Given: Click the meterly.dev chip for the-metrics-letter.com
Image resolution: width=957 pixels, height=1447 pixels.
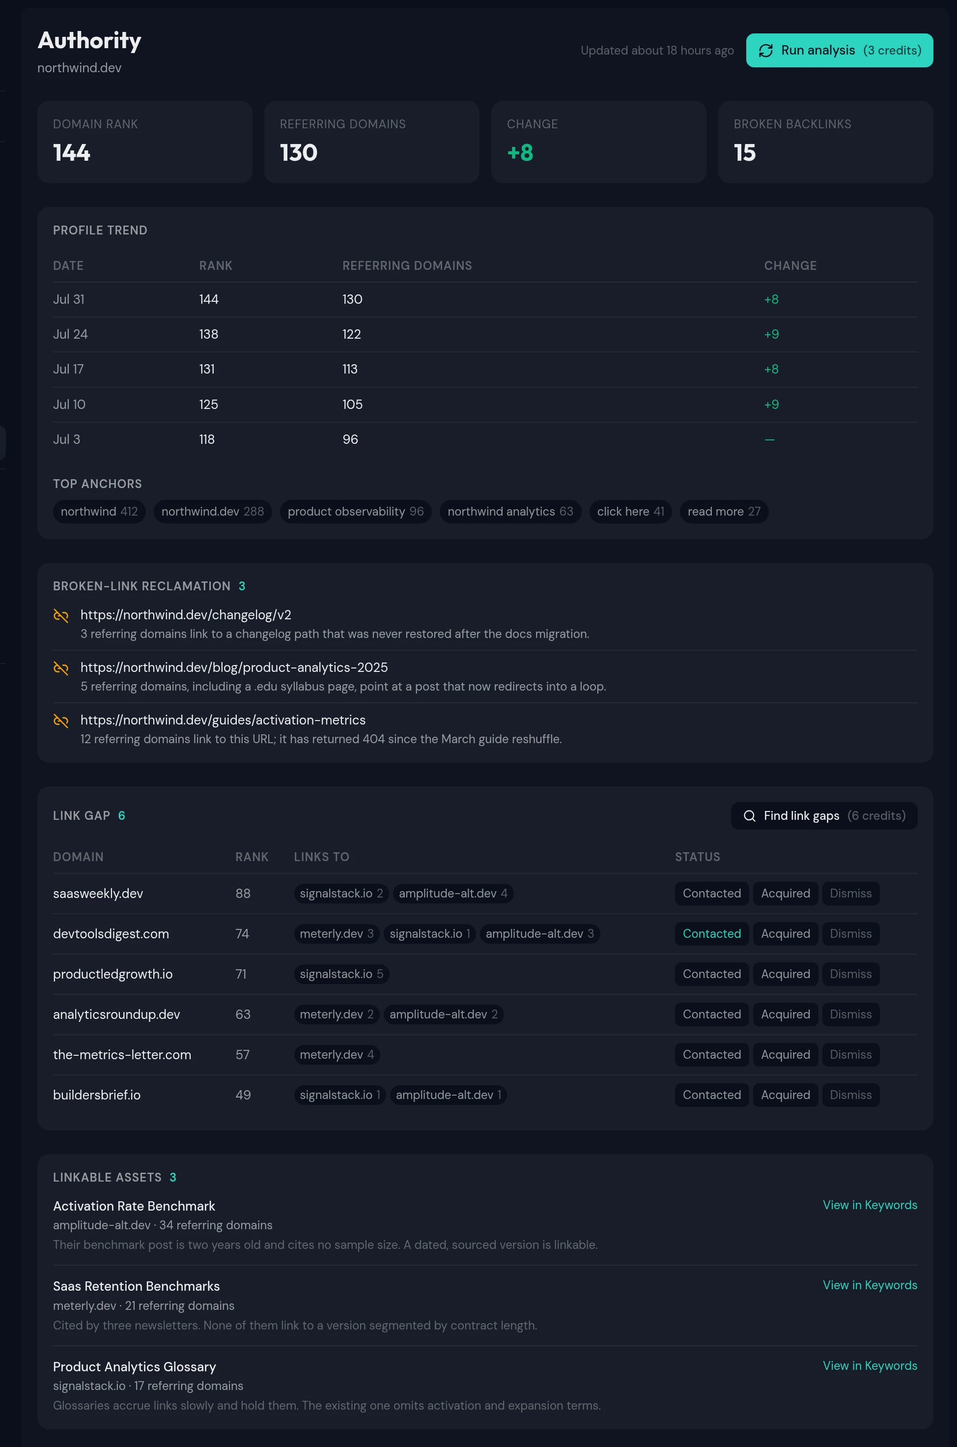Looking at the screenshot, I should point(337,1054).
